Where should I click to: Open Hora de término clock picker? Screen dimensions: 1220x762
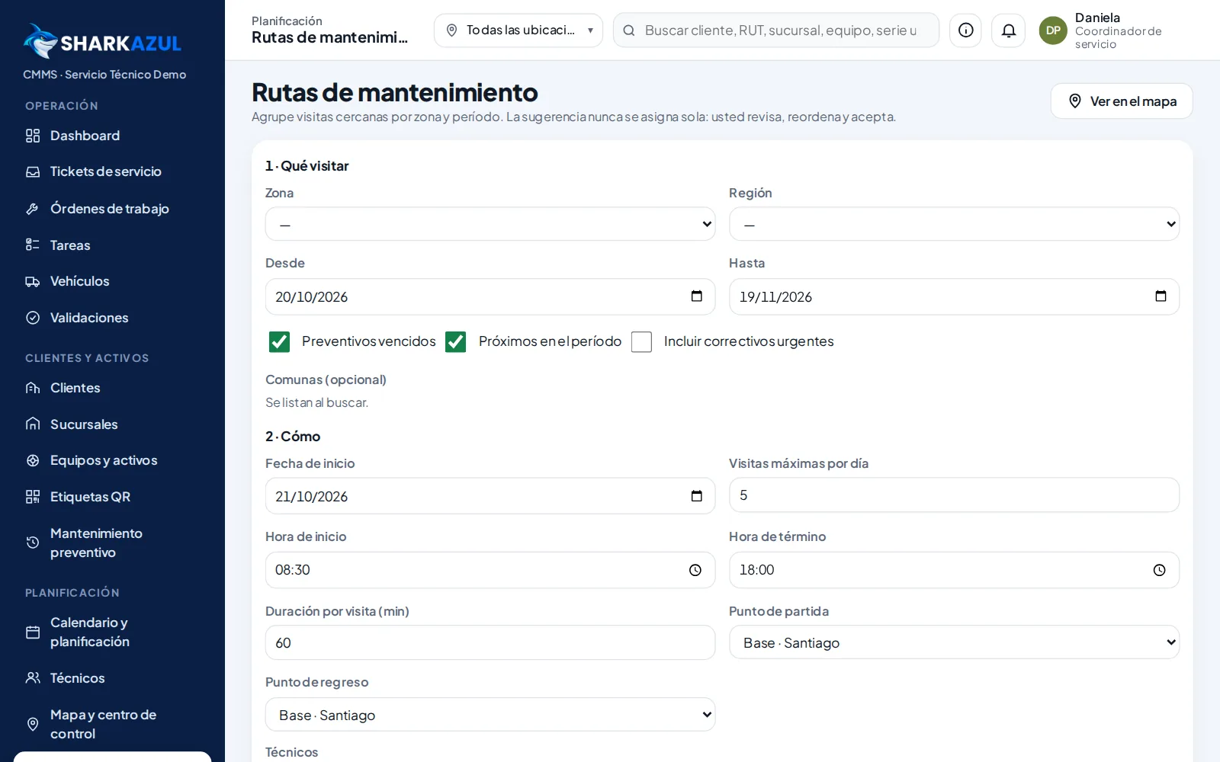click(x=1160, y=570)
